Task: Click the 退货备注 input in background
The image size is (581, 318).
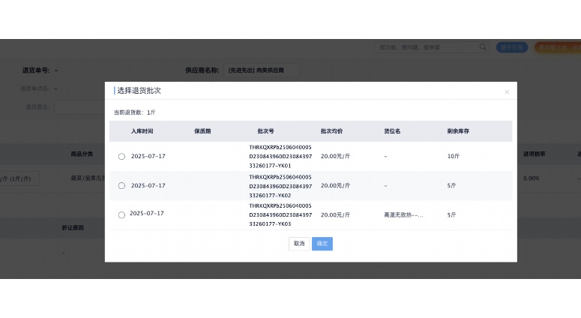Action: tap(79, 106)
